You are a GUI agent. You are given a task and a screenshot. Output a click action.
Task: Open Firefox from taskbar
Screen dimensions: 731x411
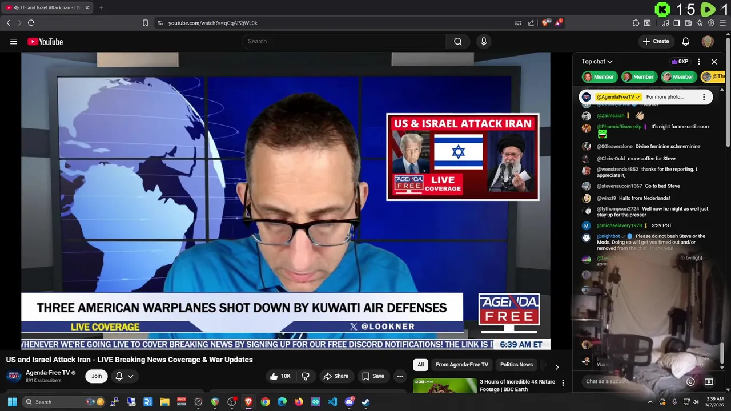coord(299,402)
